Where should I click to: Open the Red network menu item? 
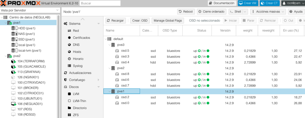point(76,31)
